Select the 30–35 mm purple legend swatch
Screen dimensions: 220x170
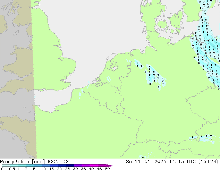(x=78, y=165)
